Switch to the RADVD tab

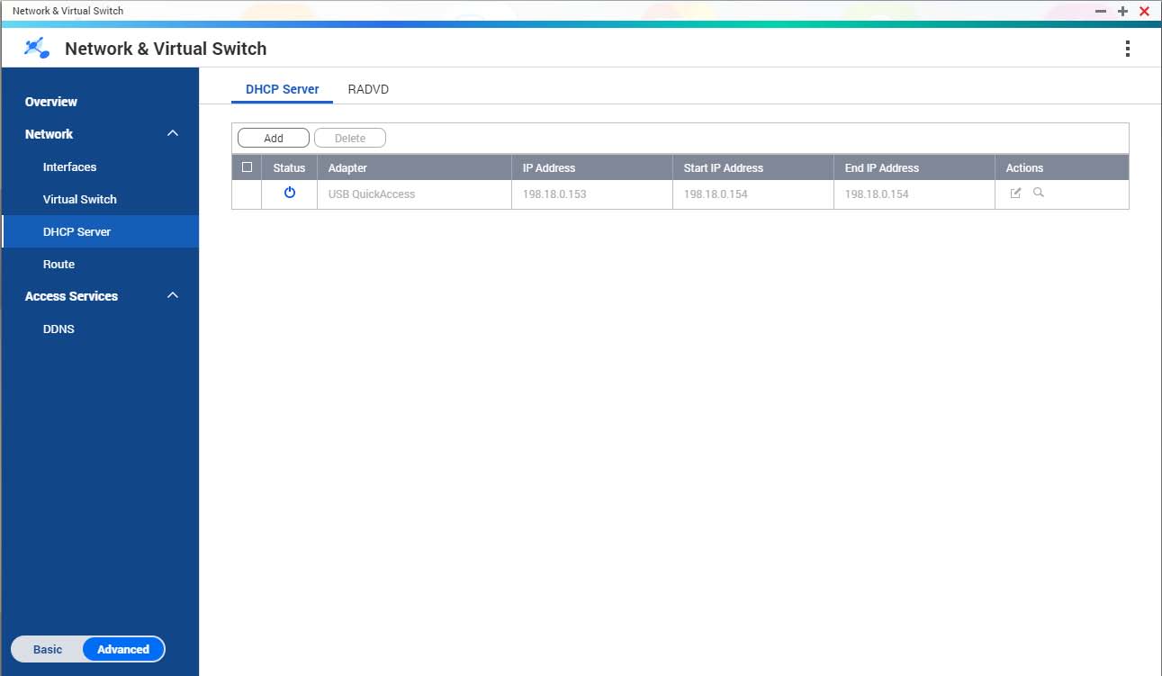(368, 89)
